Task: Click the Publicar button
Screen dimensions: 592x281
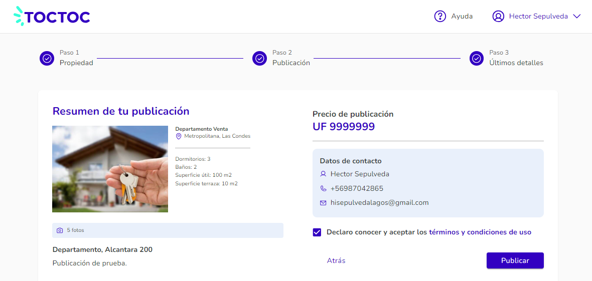Action: (515, 260)
